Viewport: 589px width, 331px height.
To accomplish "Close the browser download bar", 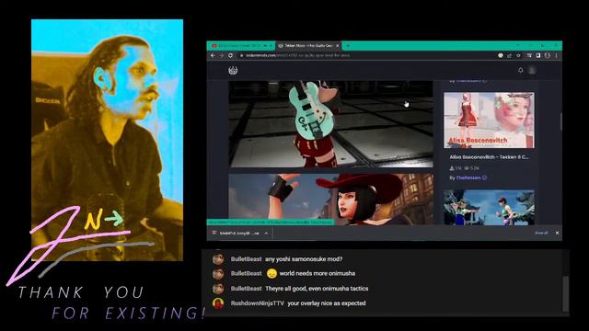I will click(557, 233).
